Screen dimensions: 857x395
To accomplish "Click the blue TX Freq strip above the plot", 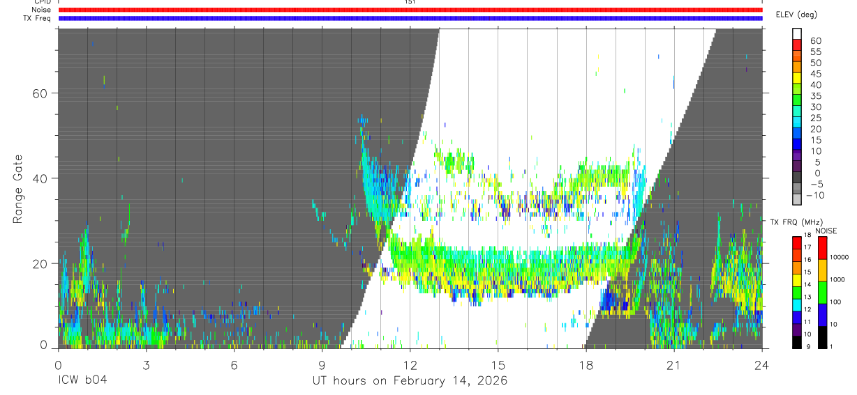I will coord(410,18).
